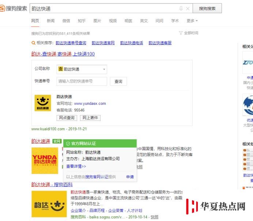Click the Sogou logo icon
This screenshot has width=253, height=221.
point(2,8)
